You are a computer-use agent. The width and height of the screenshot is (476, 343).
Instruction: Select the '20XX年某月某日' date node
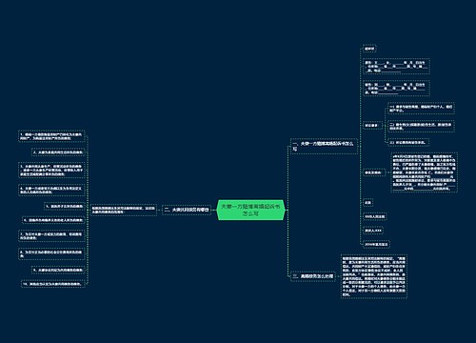376,244
